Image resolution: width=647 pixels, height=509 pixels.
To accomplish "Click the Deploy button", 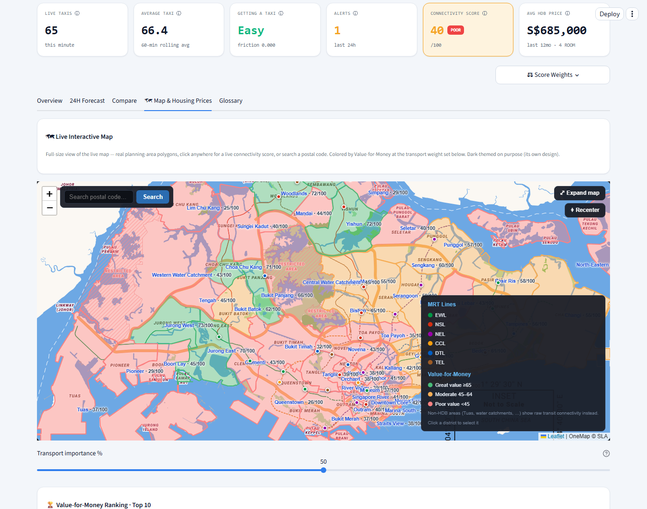I will (x=610, y=14).
